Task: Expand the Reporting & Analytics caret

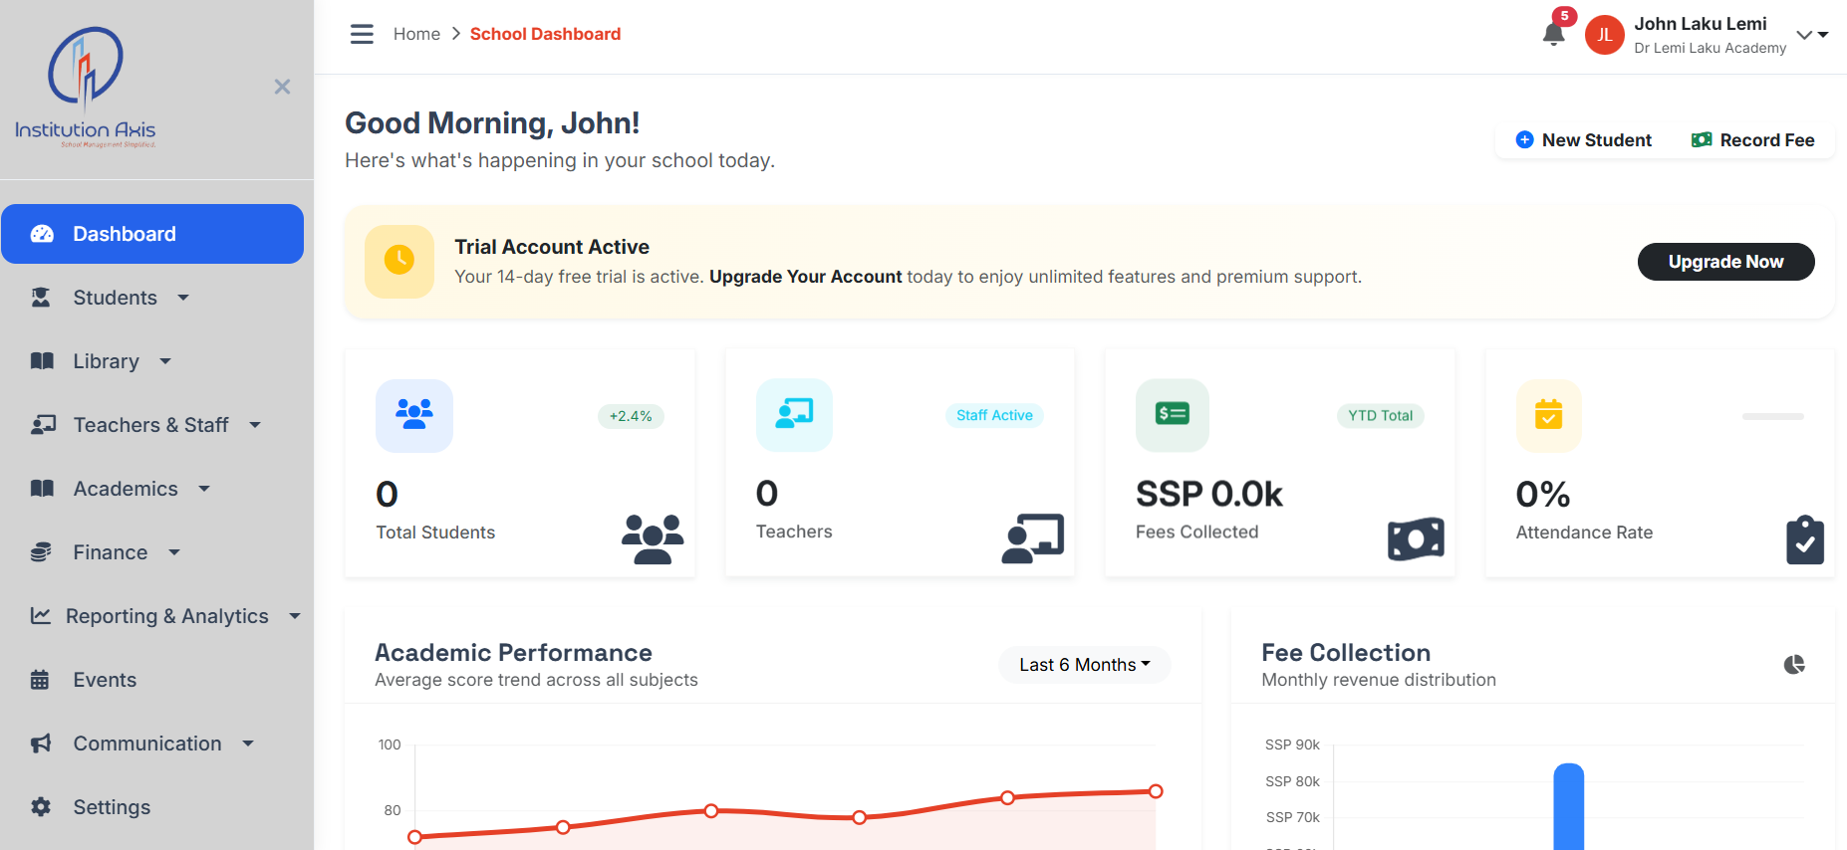Action: tap(295, 616)
